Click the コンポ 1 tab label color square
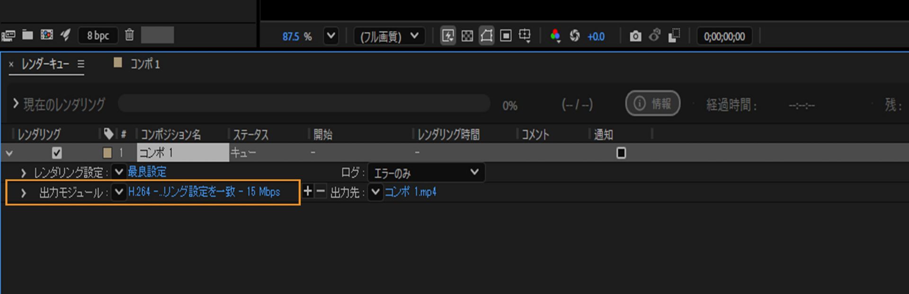This screenshot has width=909, height=294. pyautogui.click(x=118, y=63)
